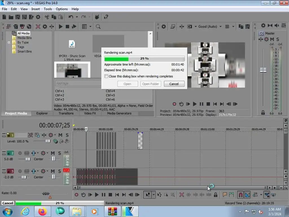
Task: Launch Firefox from the Windows taskbar
Action: coord(42,211)
